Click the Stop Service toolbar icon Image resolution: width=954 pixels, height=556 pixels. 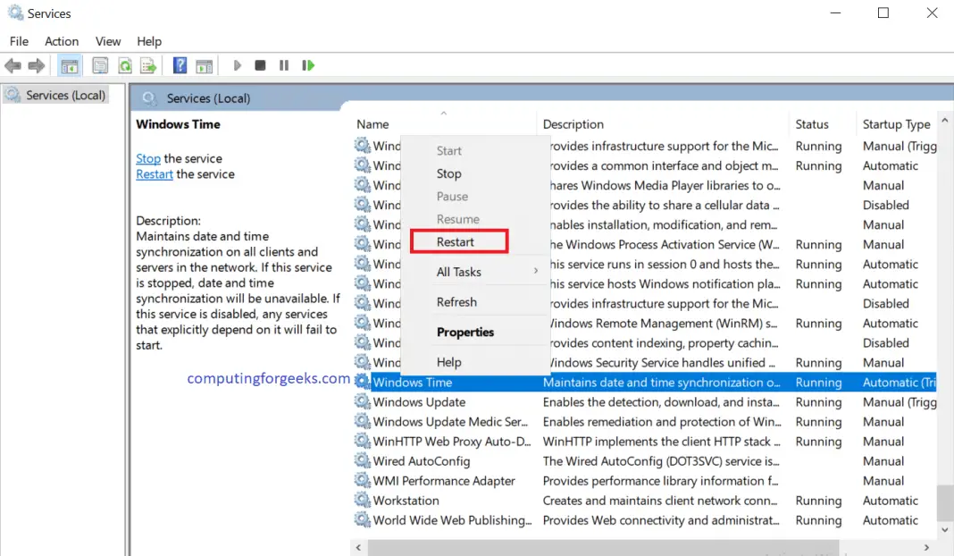tap(259, 65)
